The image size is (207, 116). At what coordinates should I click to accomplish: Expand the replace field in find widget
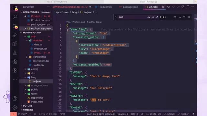[116, 17]
